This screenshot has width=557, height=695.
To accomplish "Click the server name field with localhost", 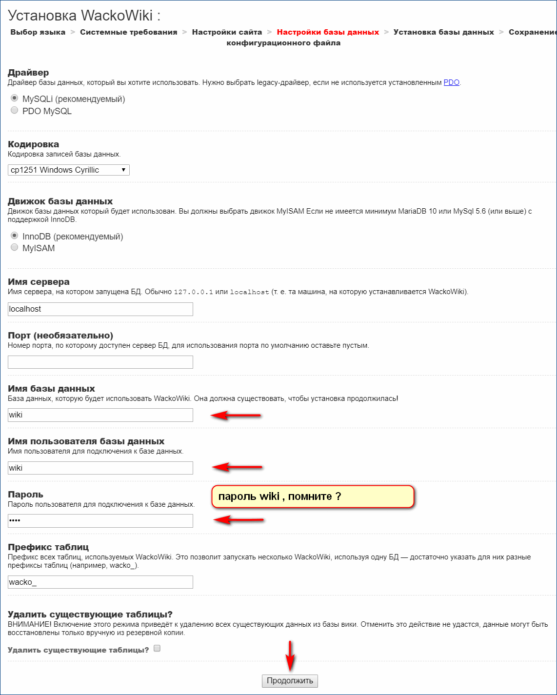I will tap(100, 309).
